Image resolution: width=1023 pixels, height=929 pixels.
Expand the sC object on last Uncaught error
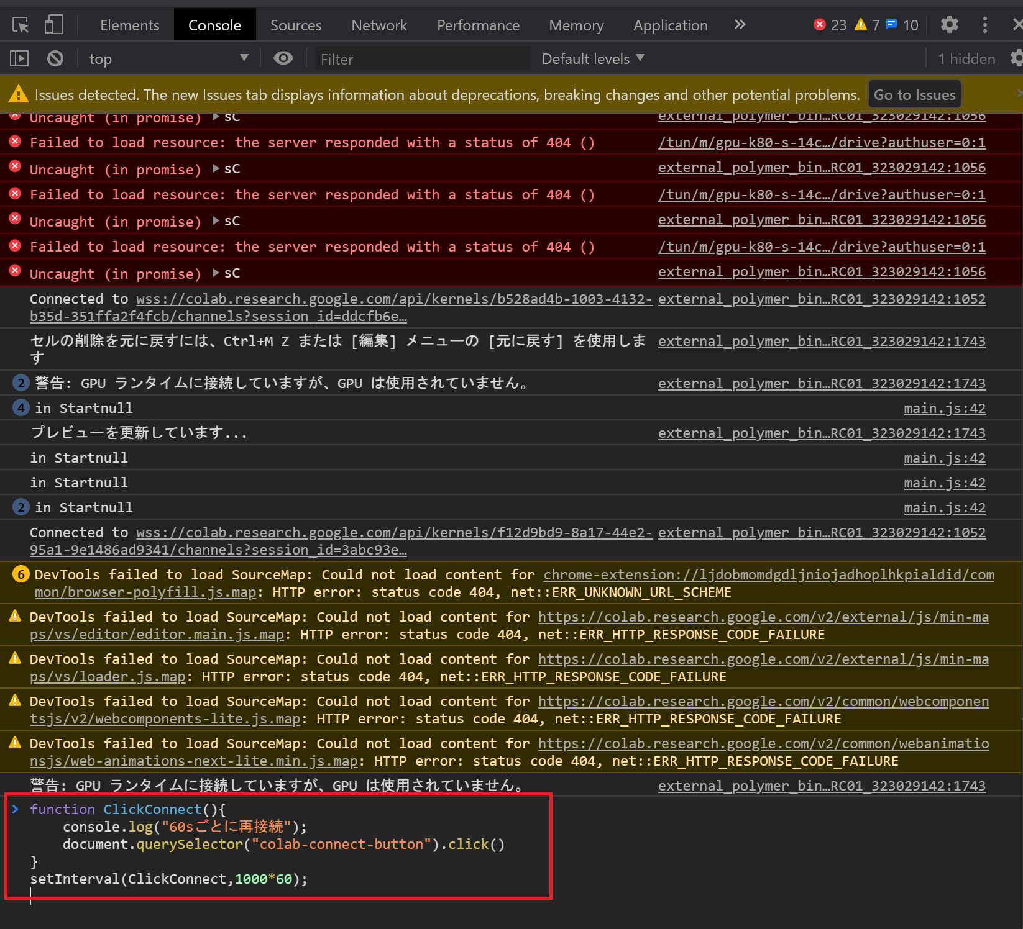216,273
